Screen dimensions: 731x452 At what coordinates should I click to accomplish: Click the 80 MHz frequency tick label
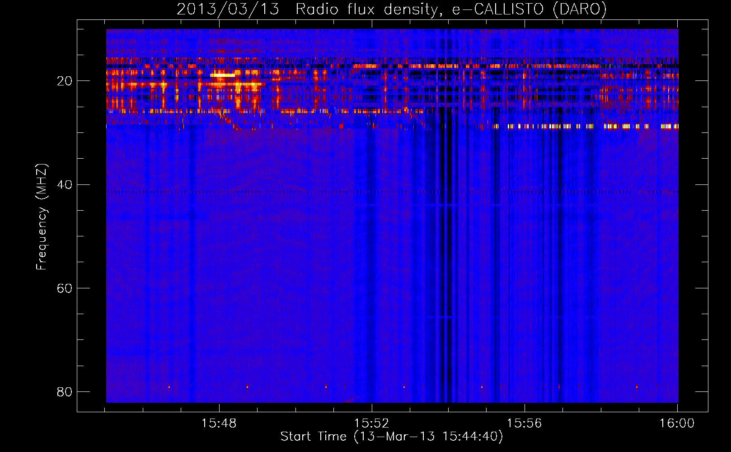64,391
